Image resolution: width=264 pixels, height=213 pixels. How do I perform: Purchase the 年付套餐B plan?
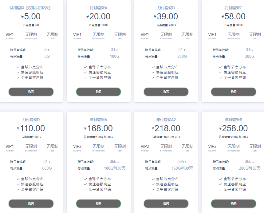tap(233, 203)
